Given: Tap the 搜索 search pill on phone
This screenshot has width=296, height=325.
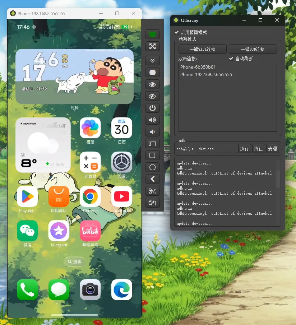Looking at the screenshot, I should click(74, 261).
